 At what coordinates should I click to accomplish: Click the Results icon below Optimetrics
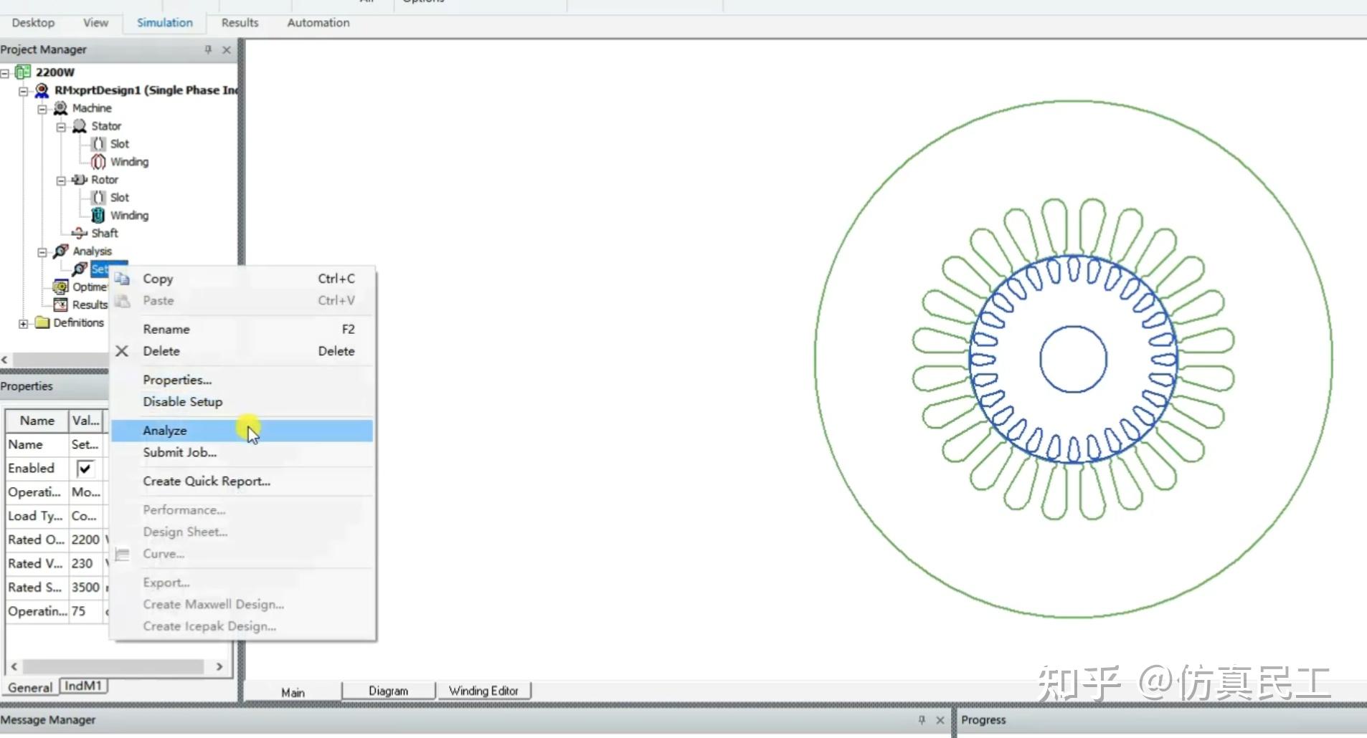[x=61, y=305]
